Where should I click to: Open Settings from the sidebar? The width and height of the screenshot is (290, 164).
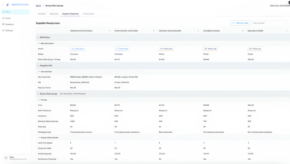point(8,30)
